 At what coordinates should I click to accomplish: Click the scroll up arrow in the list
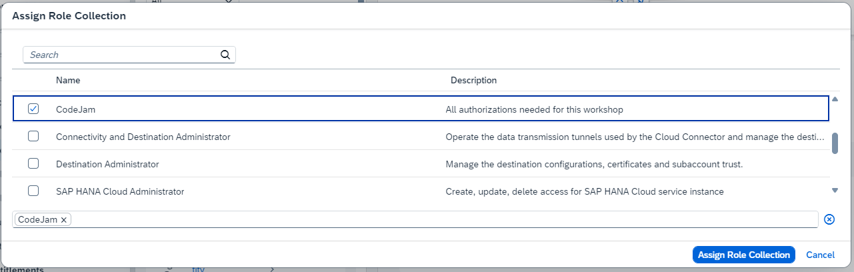coord(835,99)
